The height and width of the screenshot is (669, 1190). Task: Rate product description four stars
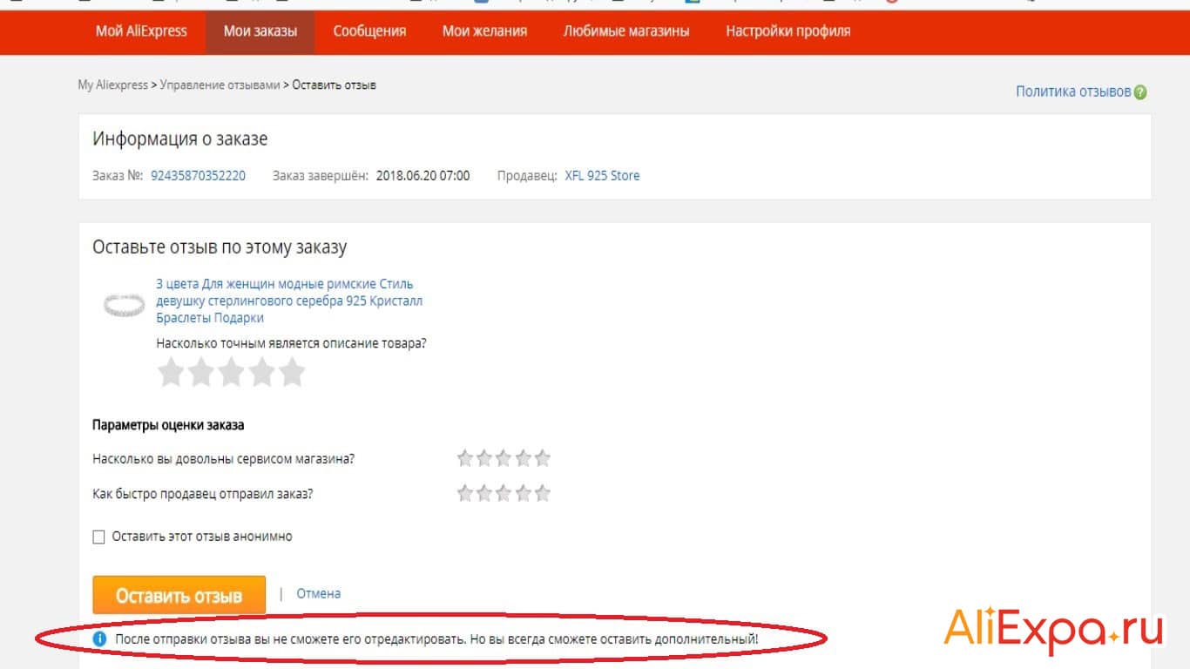(x=261, y=373)
